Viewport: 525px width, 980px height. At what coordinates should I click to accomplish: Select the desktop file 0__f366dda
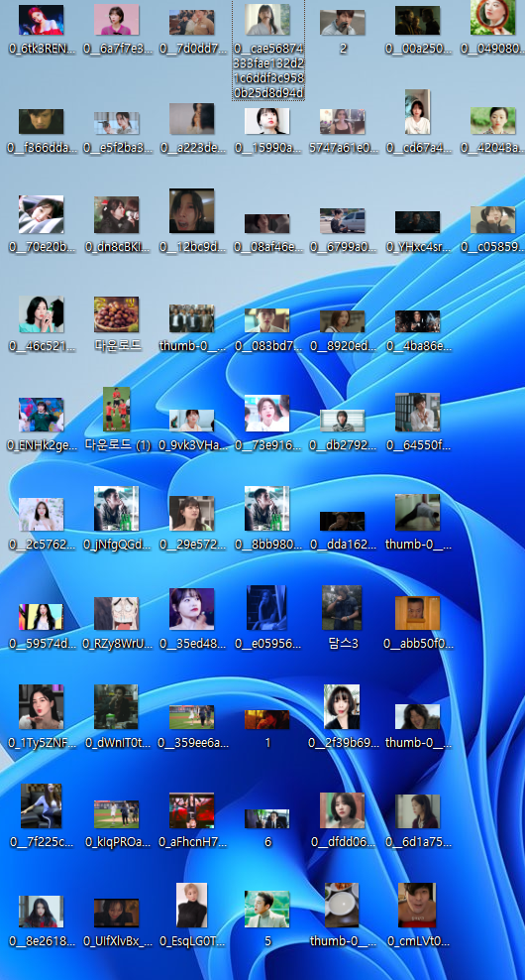click(x=42, y=122)
